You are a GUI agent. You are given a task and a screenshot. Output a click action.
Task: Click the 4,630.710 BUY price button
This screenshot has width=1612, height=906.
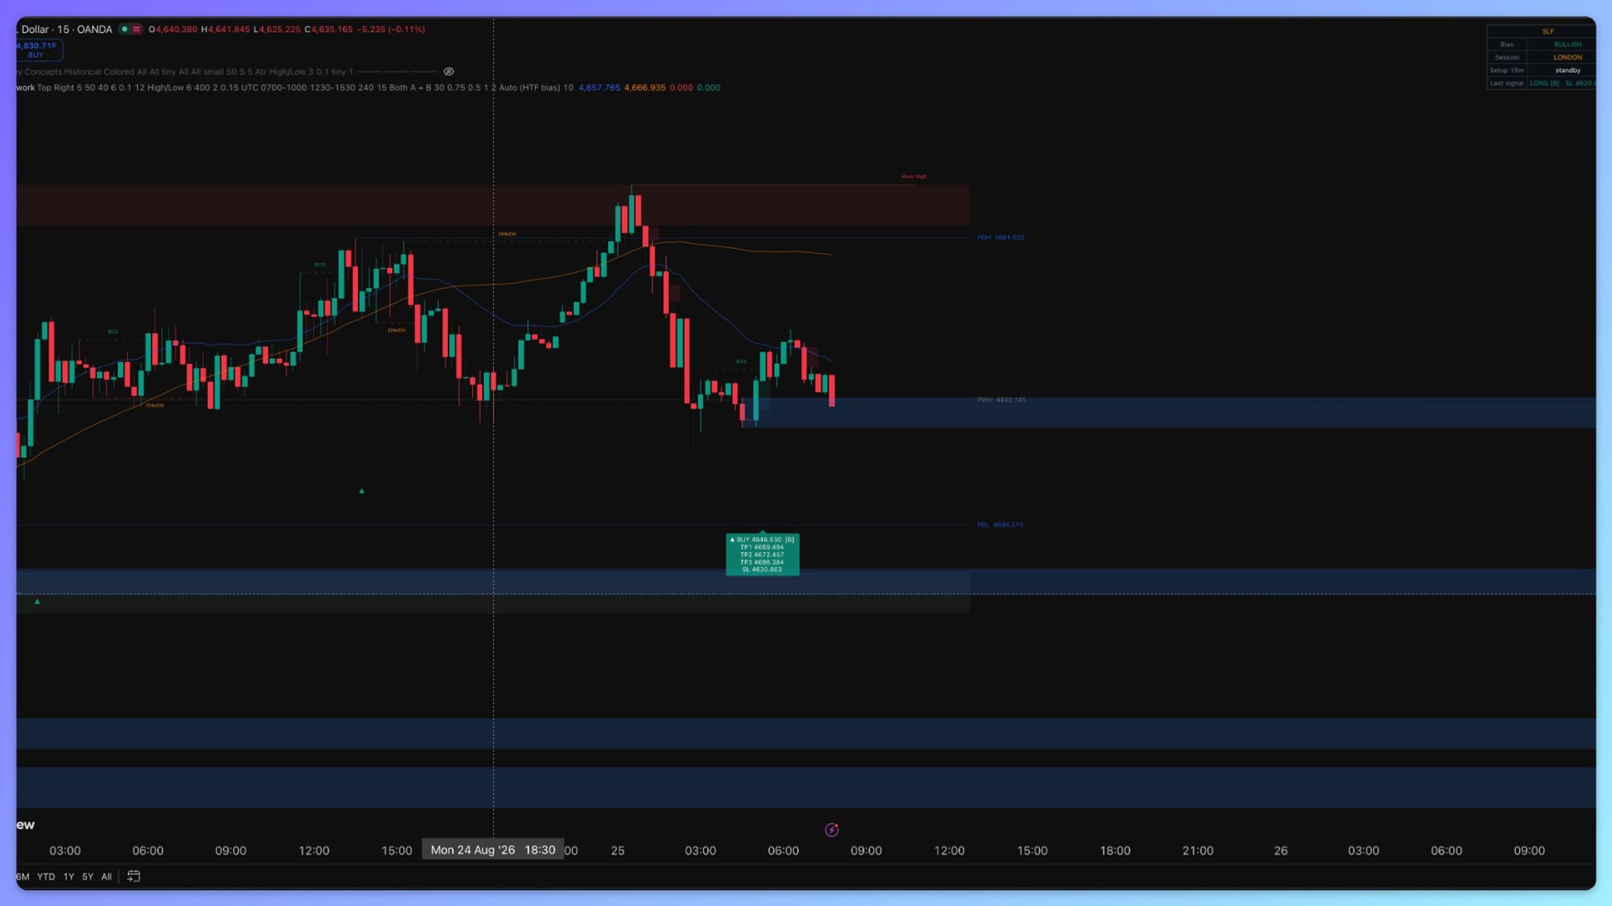(x=38, y=50)
